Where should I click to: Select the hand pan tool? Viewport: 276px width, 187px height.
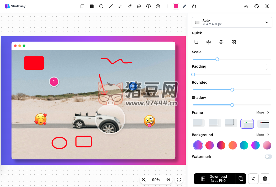[194, 6]
